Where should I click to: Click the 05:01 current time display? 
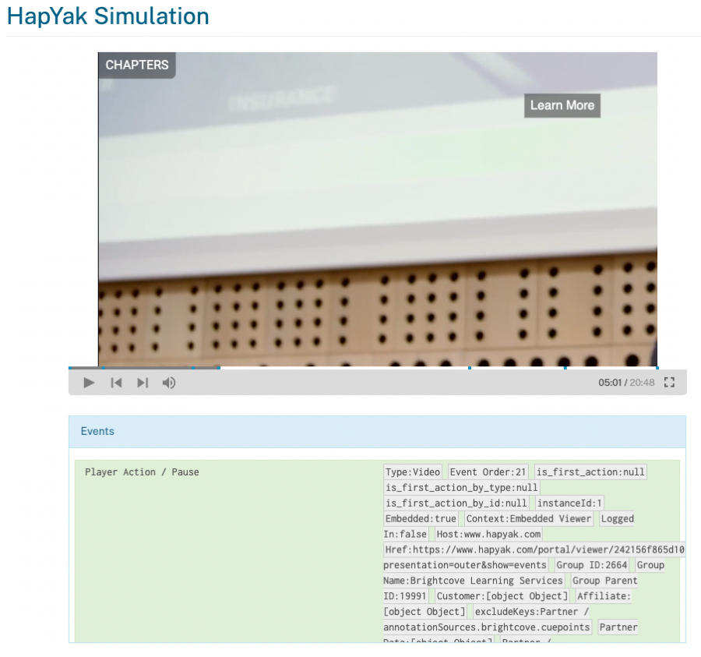coord(609,383)
